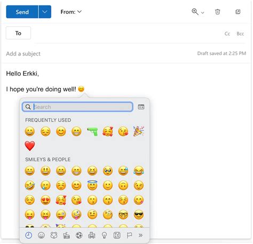Click the To recipients button
The width and height of the screenshot is (253, 244).
pos(18,33)
